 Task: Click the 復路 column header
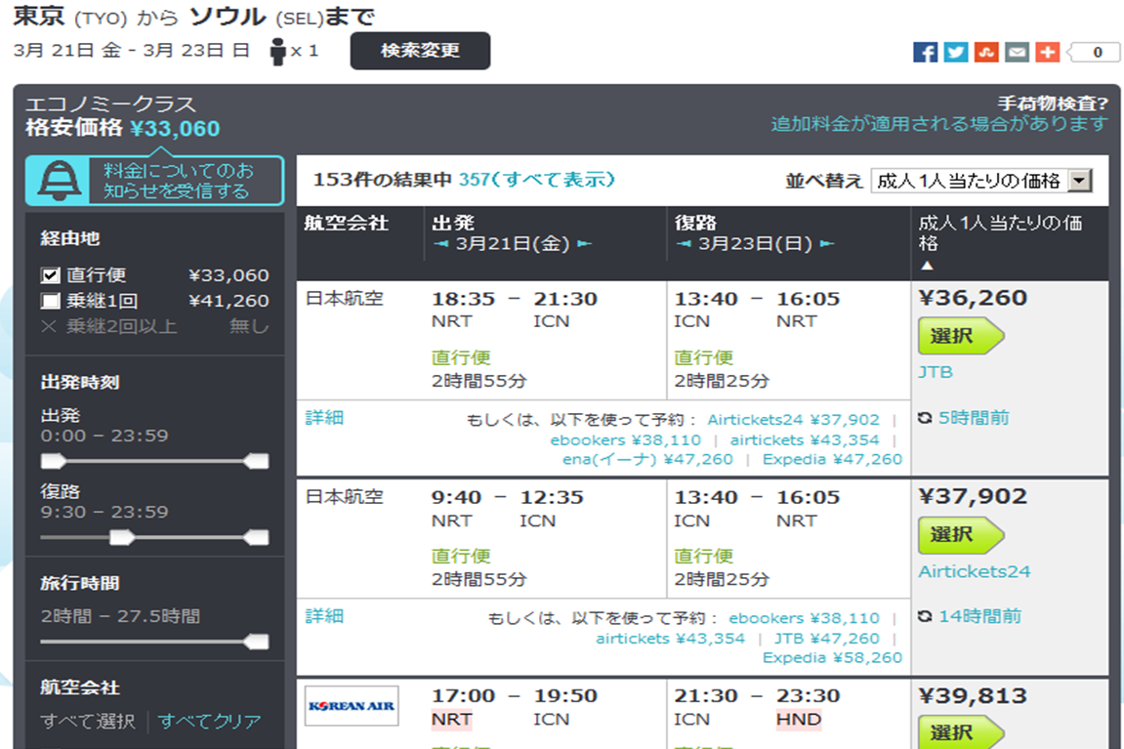(695, 224)
